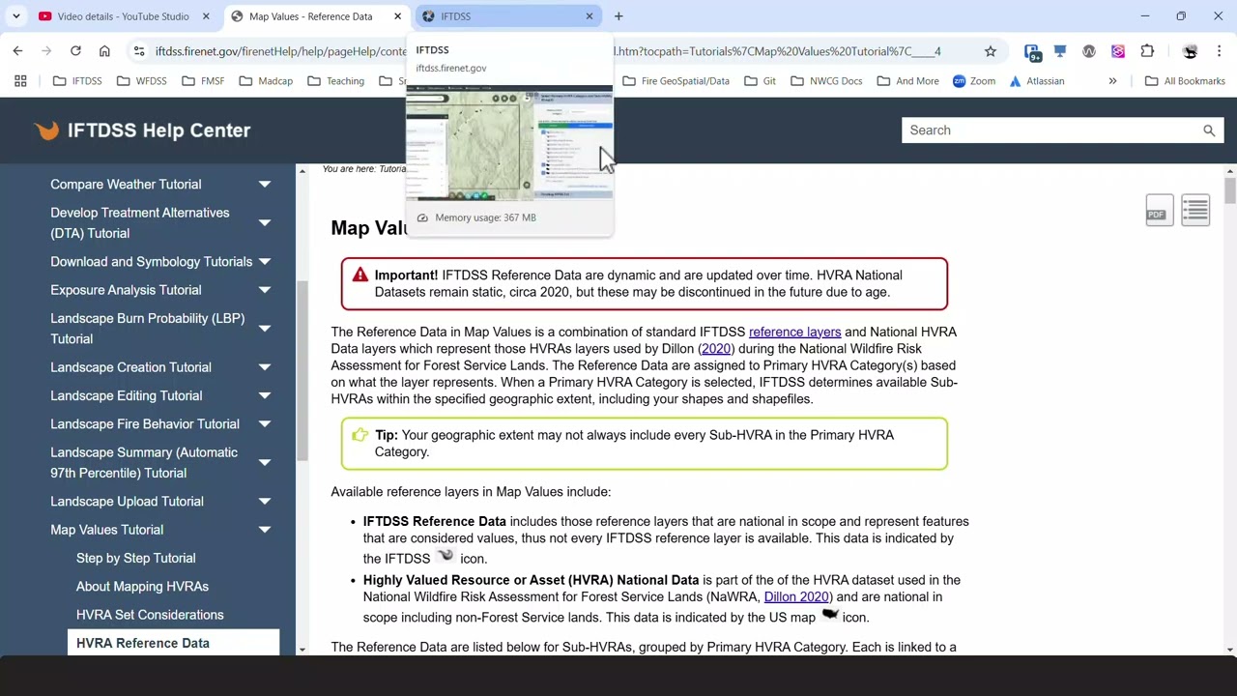Open the Atlassian bookmark
1237x696 pixels.
click(x=1036, y=81)
